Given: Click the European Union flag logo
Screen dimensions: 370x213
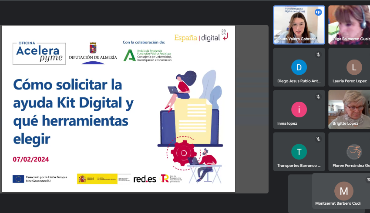Looking at the screenshot, I should 18,179.
